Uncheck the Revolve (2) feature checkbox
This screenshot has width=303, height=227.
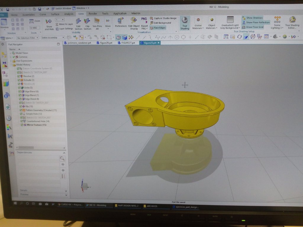pos(18,76)
